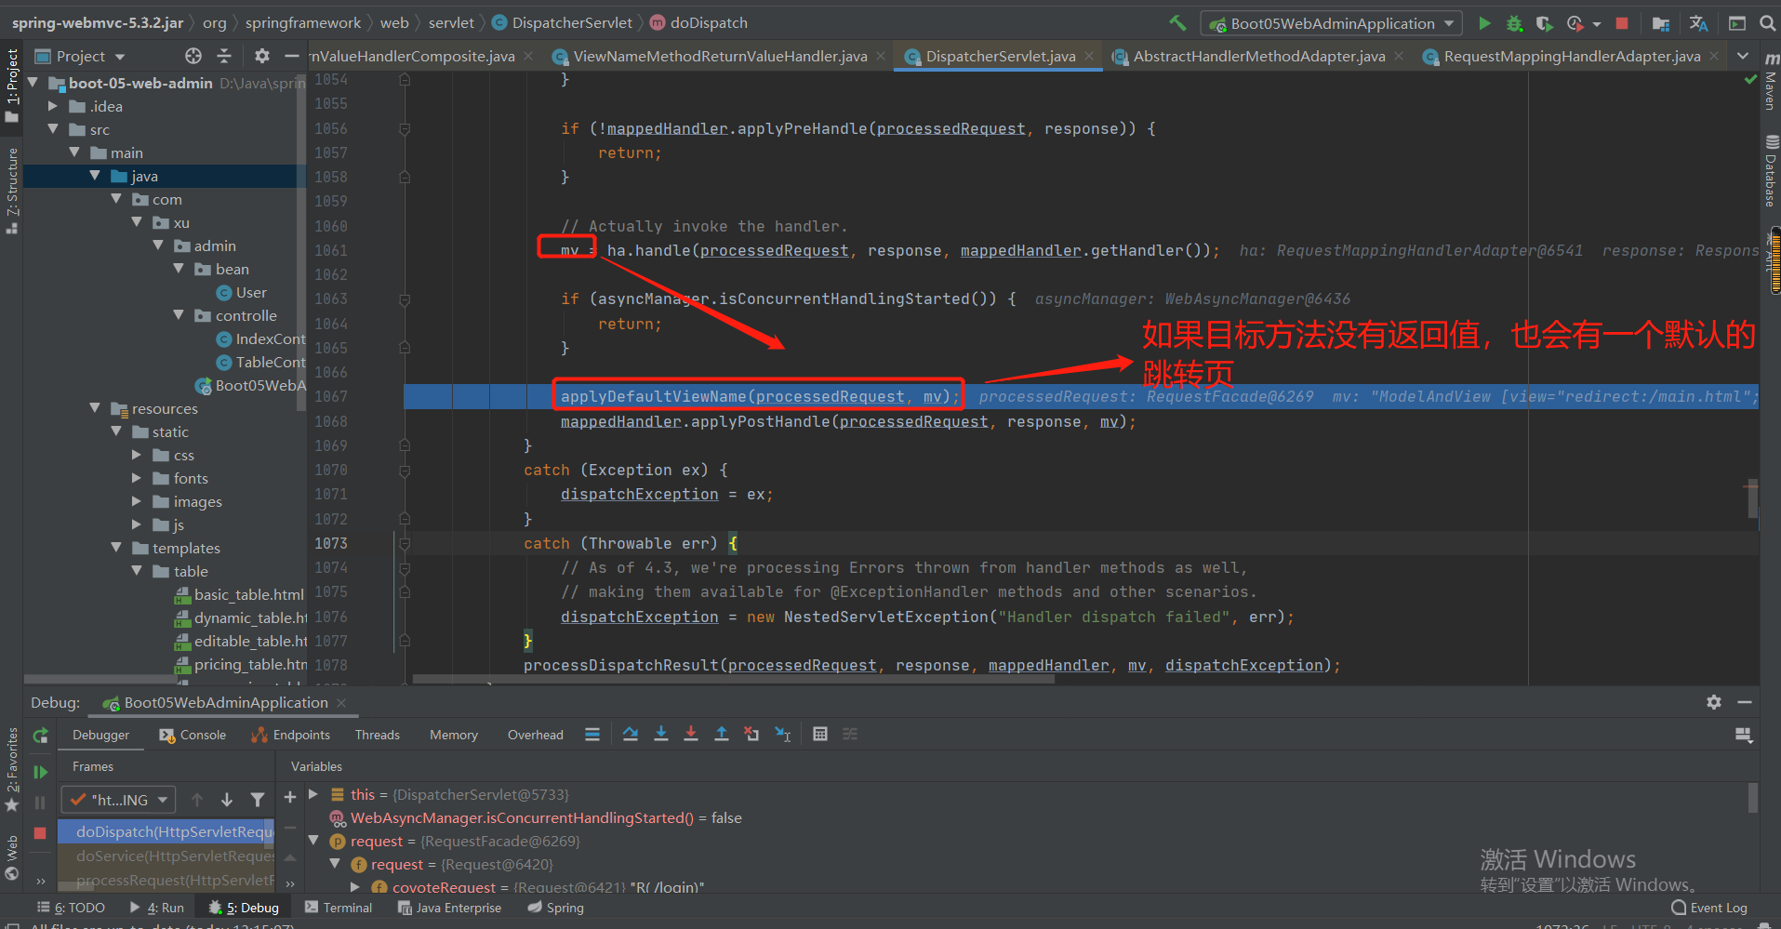1781x929 pixels.
Task: Click Step Into debug icon
Action: pos(661,734)
